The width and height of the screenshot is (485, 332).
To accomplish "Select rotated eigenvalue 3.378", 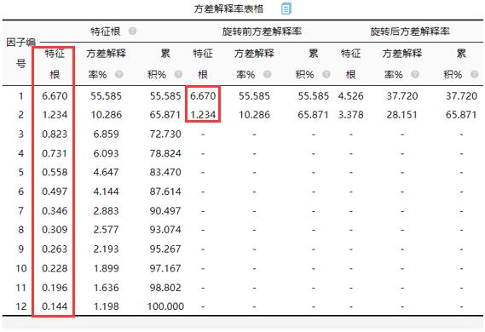I will click(351, 115).
